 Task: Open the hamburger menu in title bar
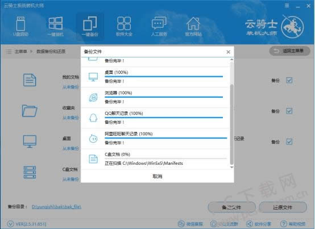point(287,6)
